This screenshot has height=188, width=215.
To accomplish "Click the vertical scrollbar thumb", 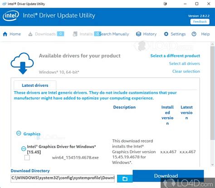I will [x=212, y=93].
